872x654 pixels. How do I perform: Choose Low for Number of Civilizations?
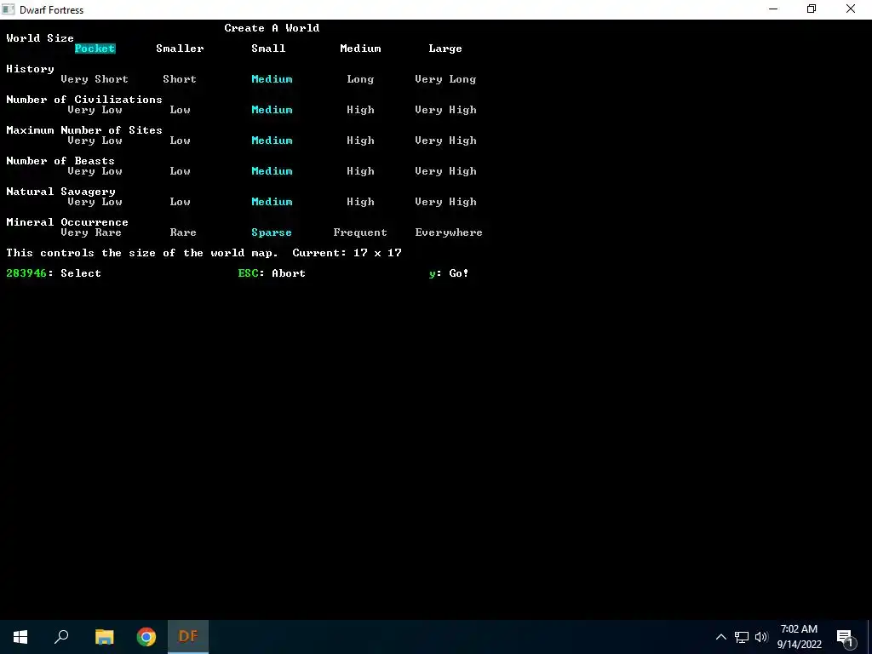click(180, 110)
